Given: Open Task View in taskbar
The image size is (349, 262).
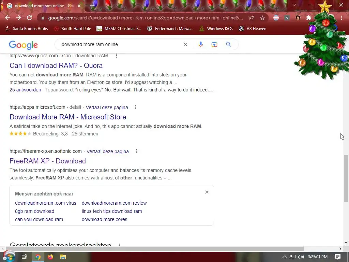Looking at the screenshot, I should point(25,257).
